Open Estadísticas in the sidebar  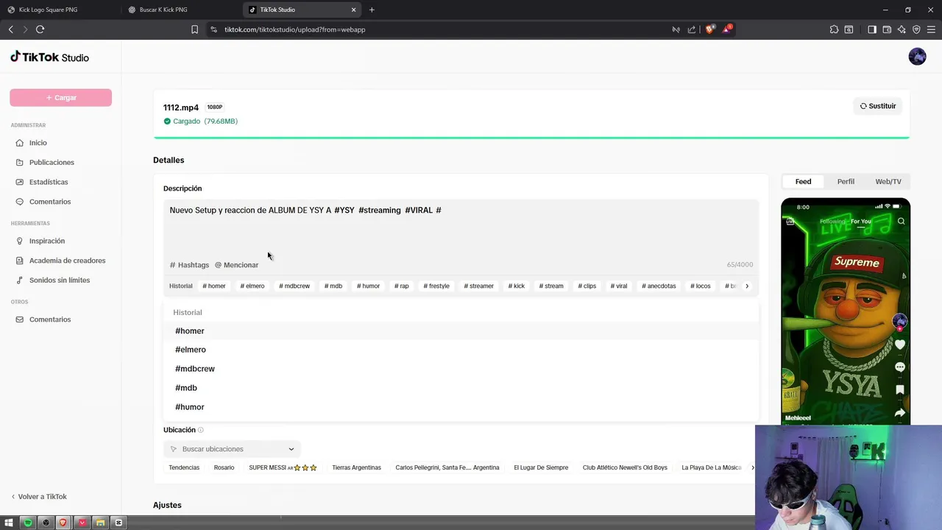pyautogui.click(x=49, y=182)
